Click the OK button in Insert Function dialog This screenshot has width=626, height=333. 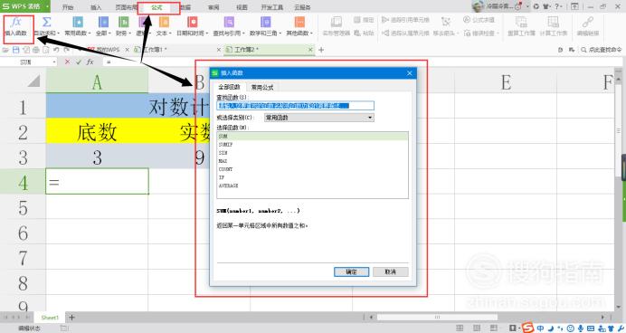point(351,271)
